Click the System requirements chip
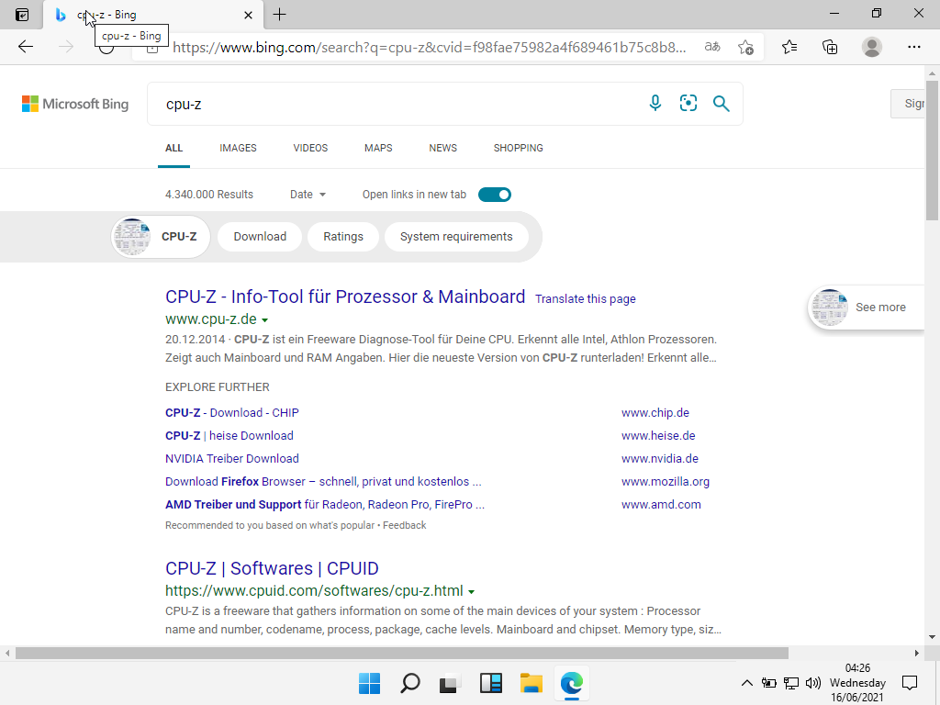The height and width of the screenshot is (705, 940). pos(456,236)
